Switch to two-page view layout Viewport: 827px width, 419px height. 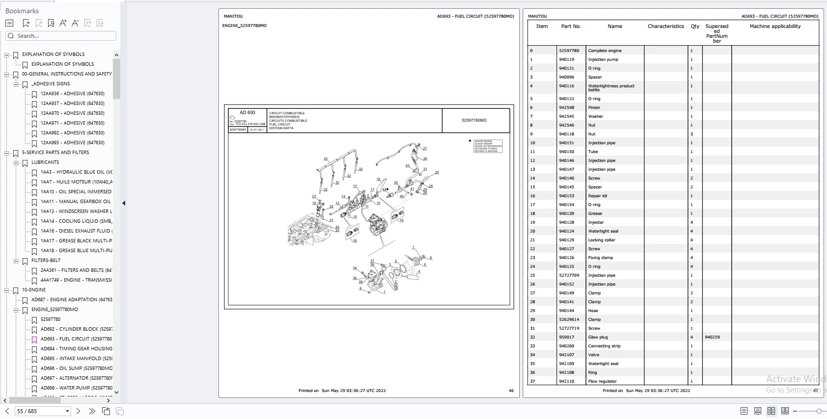coord(771,411)
